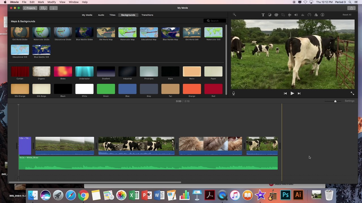Screen dimensions: 362x203
Task: Open the File menu
Action: pos(24,2)
